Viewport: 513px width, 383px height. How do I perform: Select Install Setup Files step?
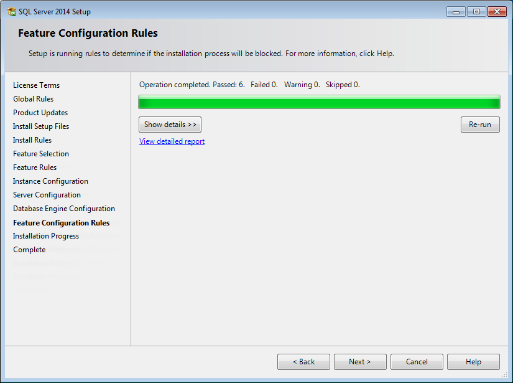[x=41, y=126]
